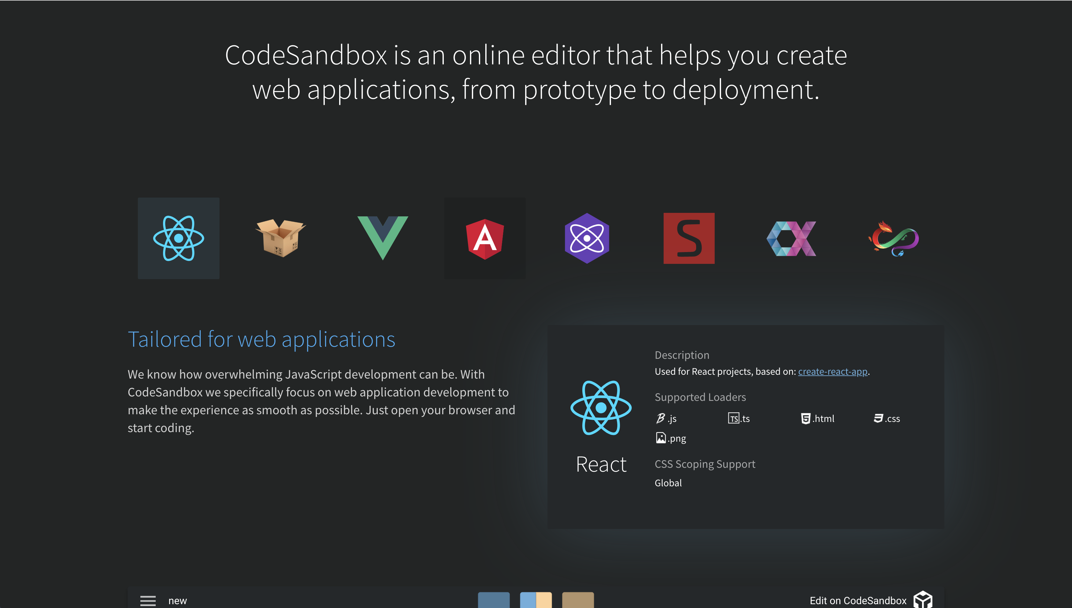Choose the purple Preact template
1072x608 pixels.
pyautogui.click(x=587, y=238)
